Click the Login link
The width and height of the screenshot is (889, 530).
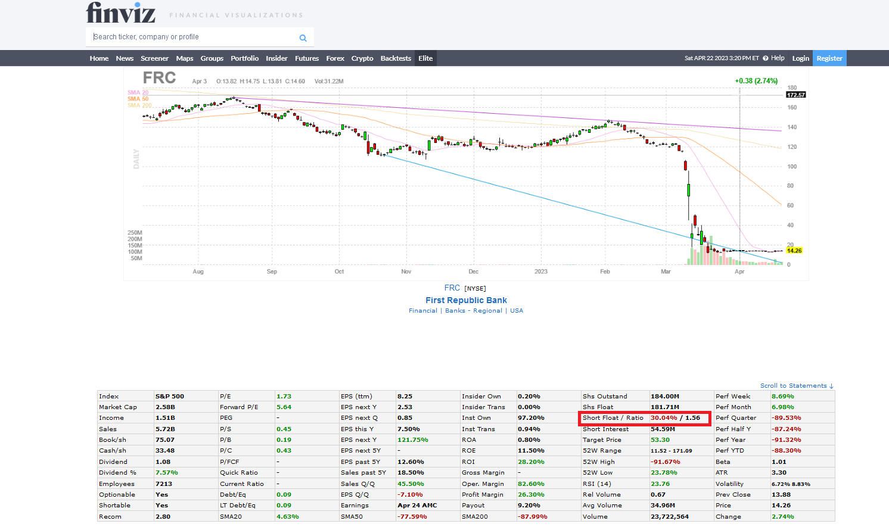pos(800,58)
